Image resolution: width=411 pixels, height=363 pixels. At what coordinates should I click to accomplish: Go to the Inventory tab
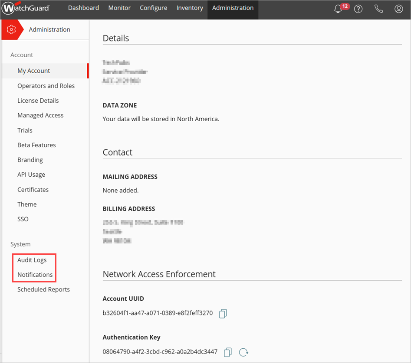(190, 7)
